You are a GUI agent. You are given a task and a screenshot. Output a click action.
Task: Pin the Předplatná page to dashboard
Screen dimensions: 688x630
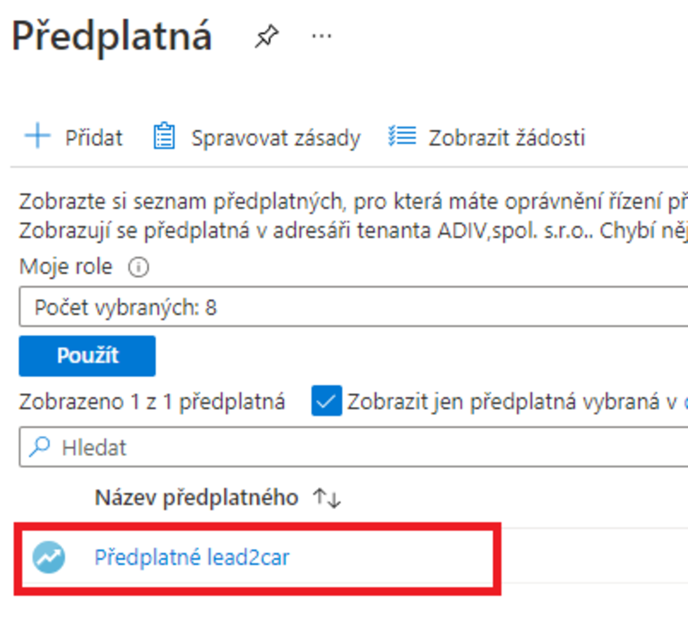tap(267, 37)
